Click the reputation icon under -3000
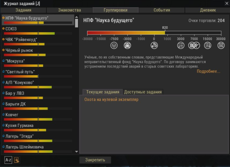This screenshot has height=167, width=230. pos(127,45)
